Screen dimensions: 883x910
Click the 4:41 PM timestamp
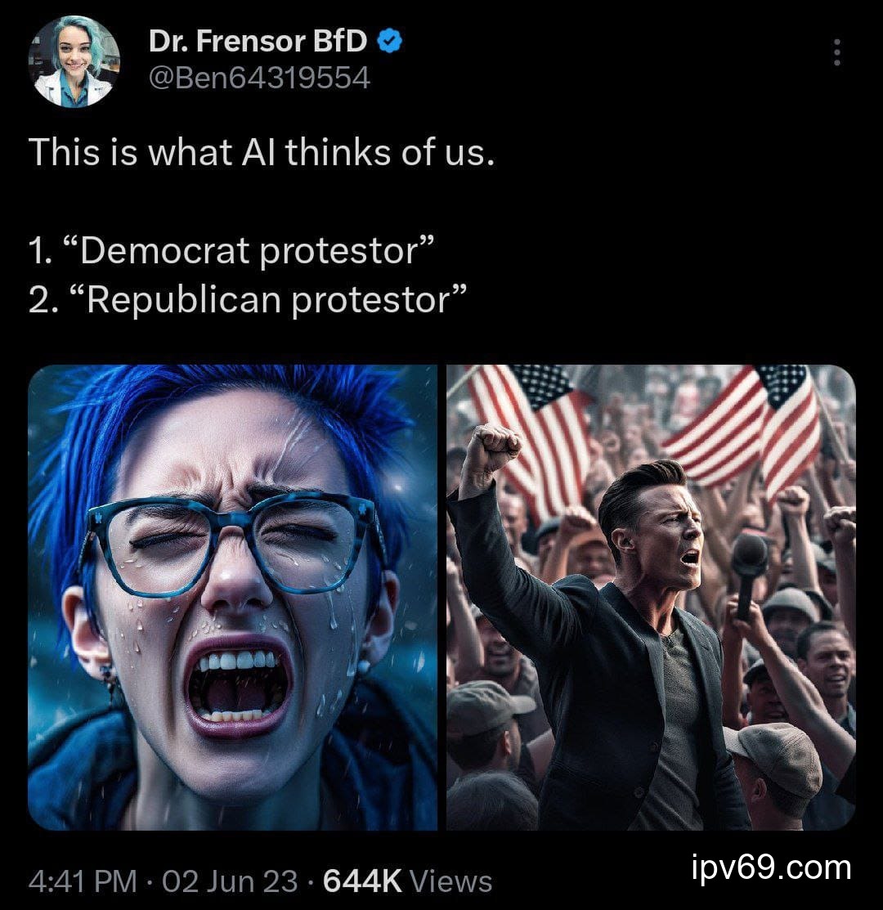pos(83,881)
